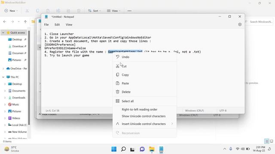Choose Copy from the context menu
The height and width of the screenshot is (154, 275).
point(144,75)
